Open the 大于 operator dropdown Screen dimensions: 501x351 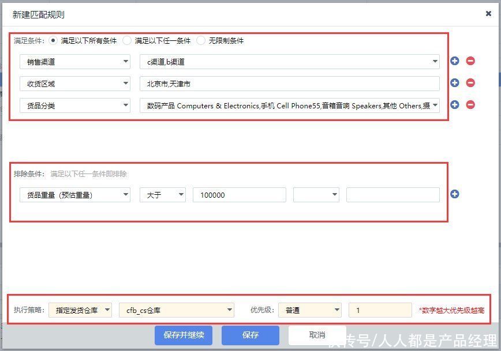163,195
